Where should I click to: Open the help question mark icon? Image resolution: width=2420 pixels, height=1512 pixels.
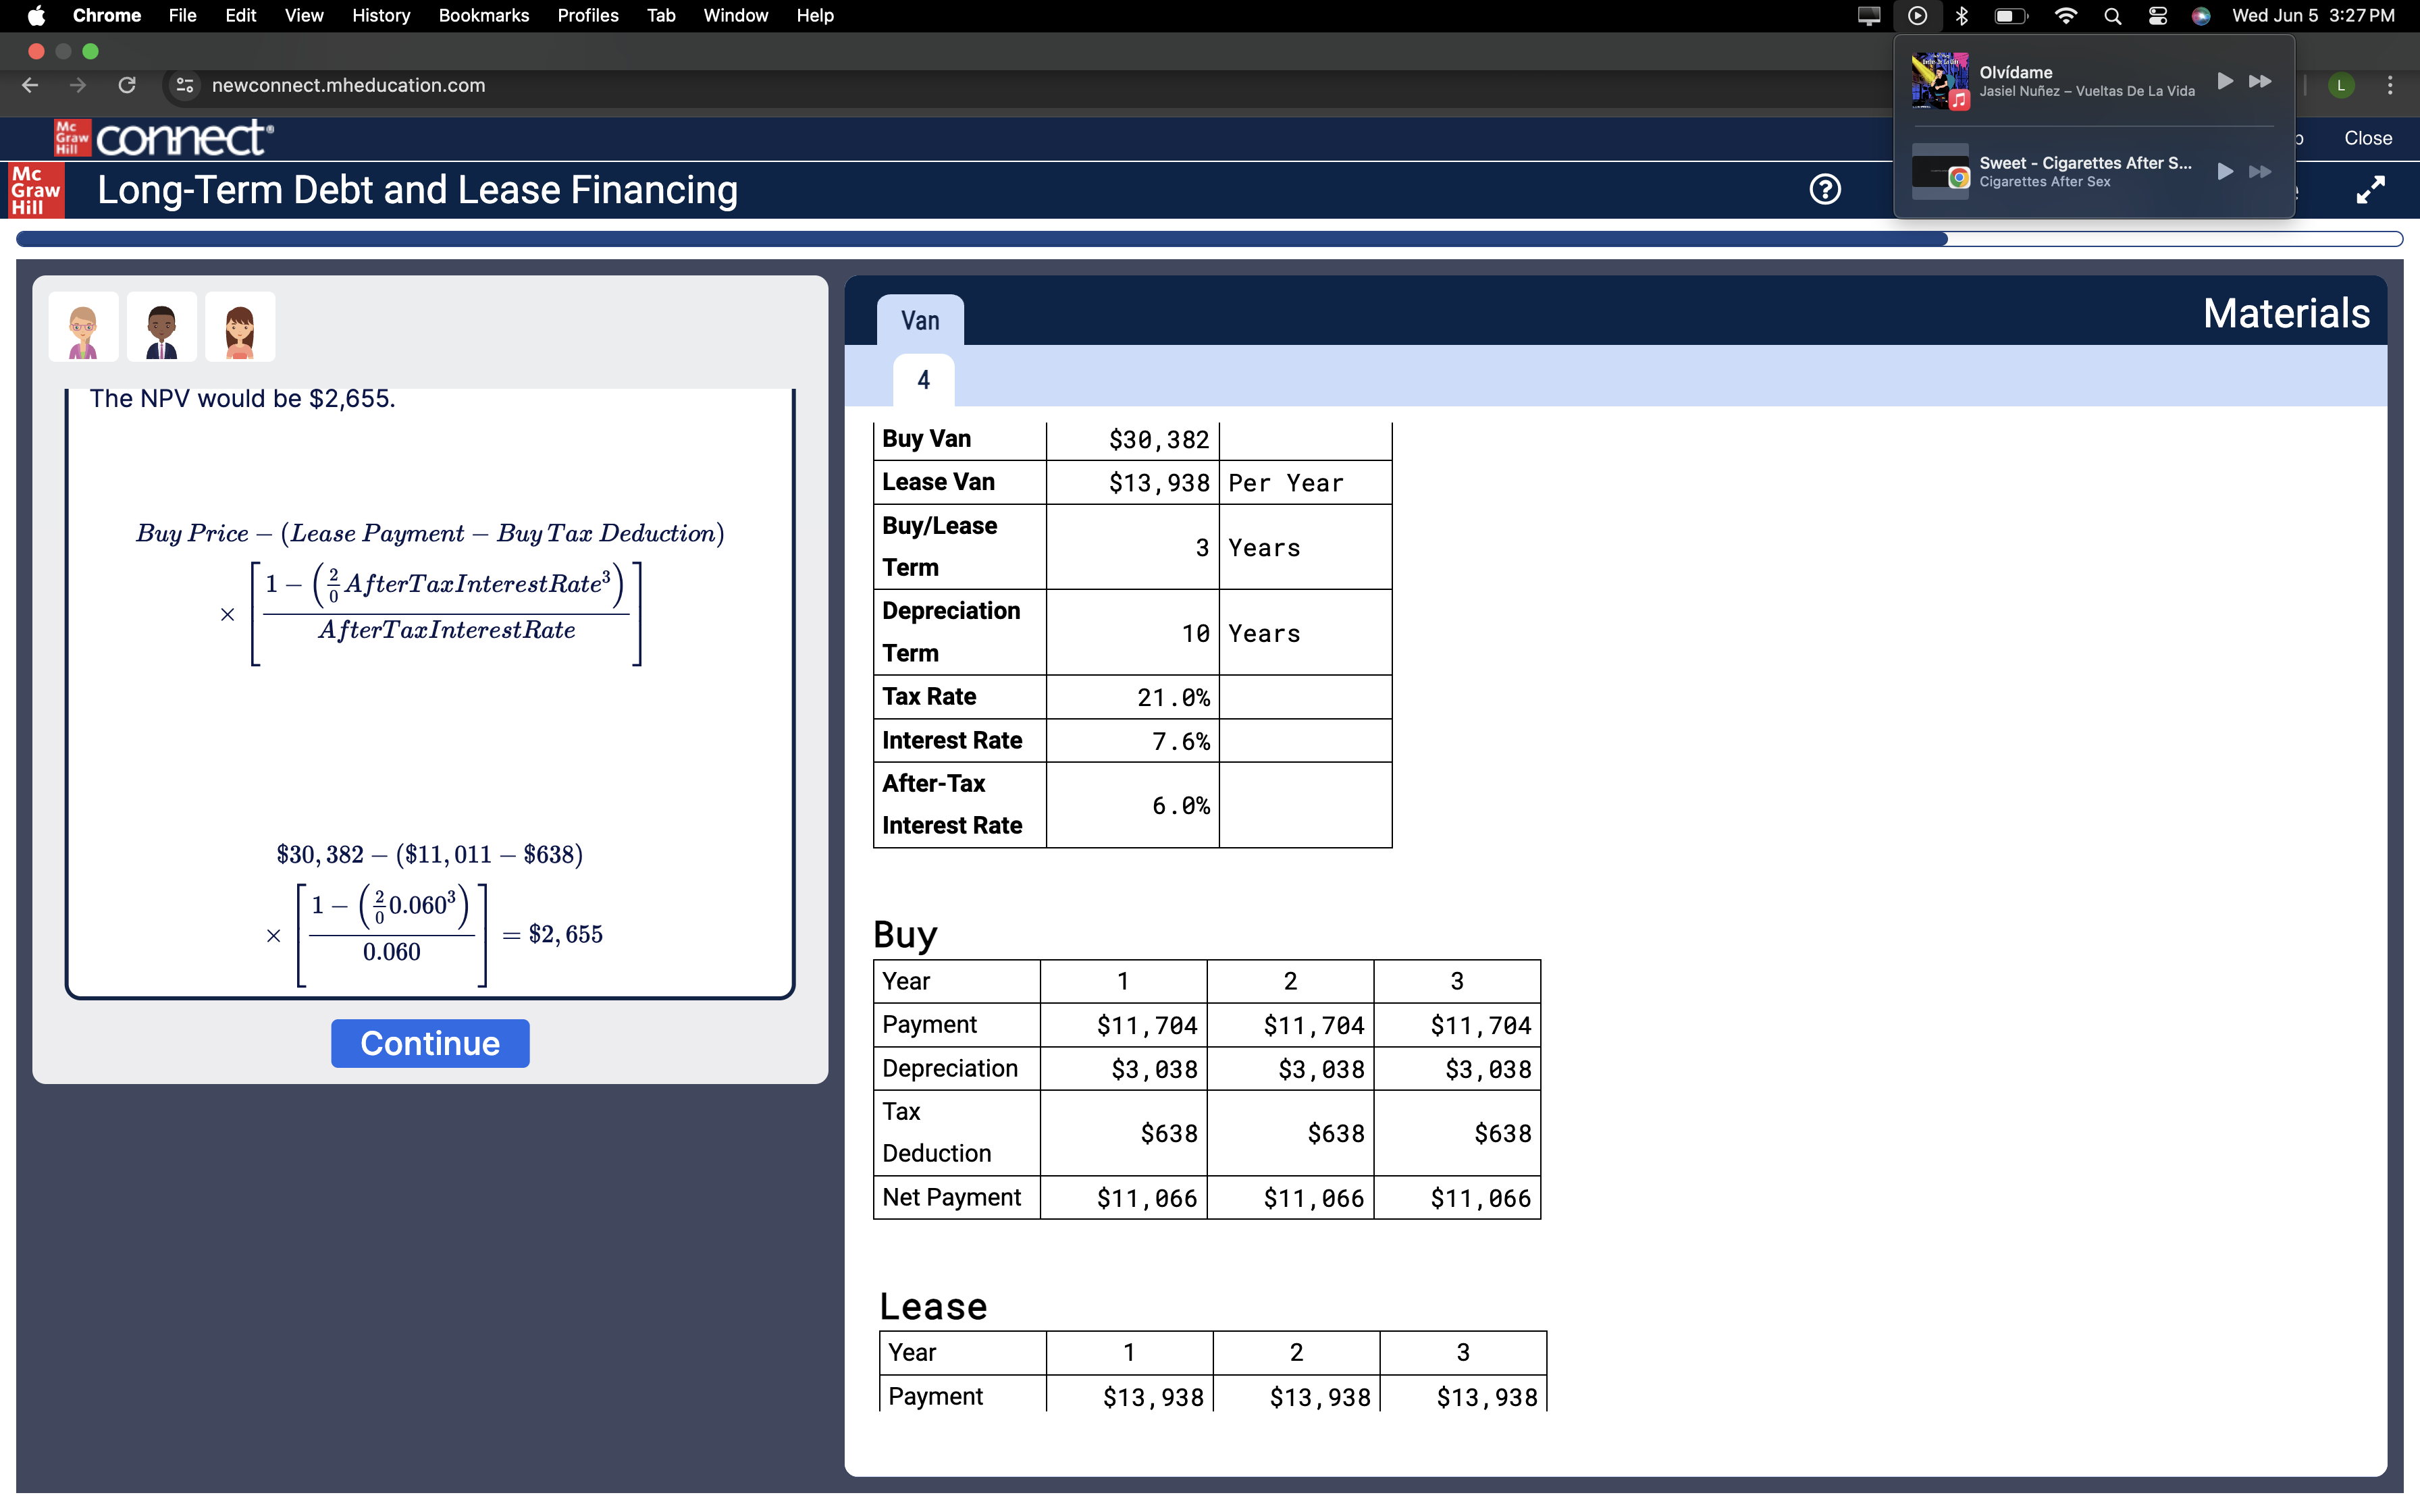[1824, 190]
